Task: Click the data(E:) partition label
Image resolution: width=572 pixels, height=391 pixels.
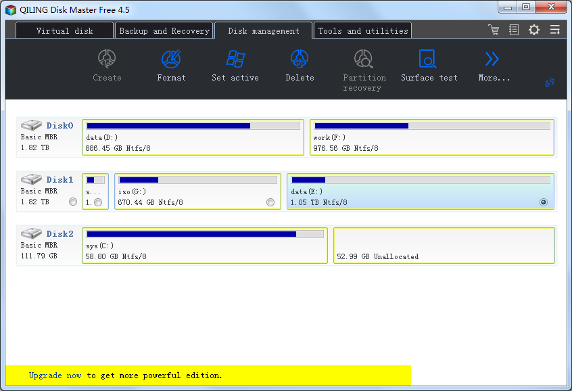Action: [307, 191]
